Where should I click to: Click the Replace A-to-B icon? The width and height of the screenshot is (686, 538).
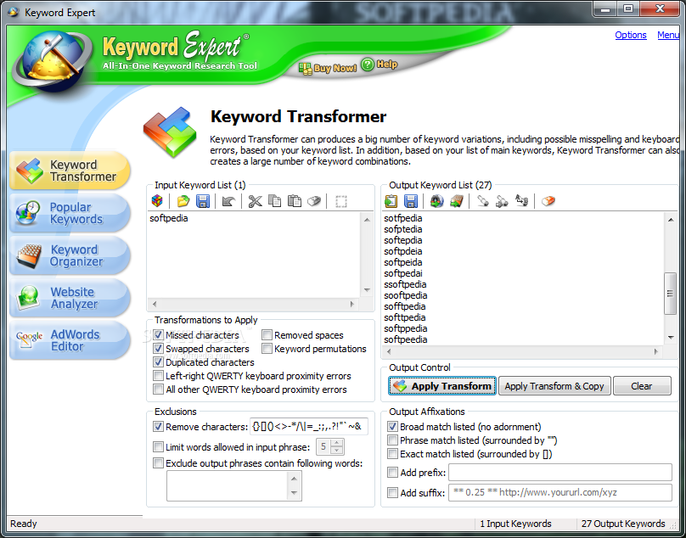coord(521,201)
